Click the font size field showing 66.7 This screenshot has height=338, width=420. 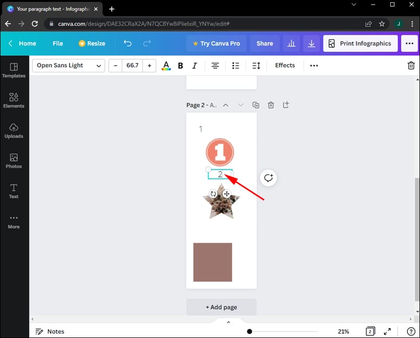coord(132,65)
